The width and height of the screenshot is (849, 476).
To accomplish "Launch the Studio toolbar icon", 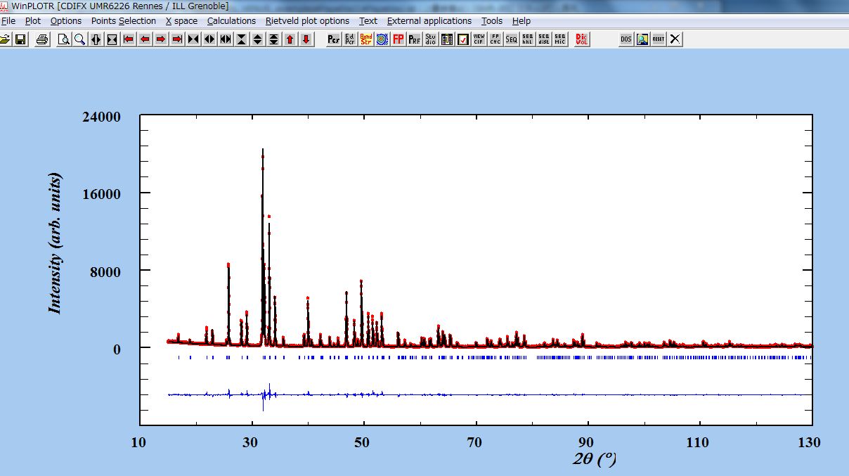I will coord(430,39).
